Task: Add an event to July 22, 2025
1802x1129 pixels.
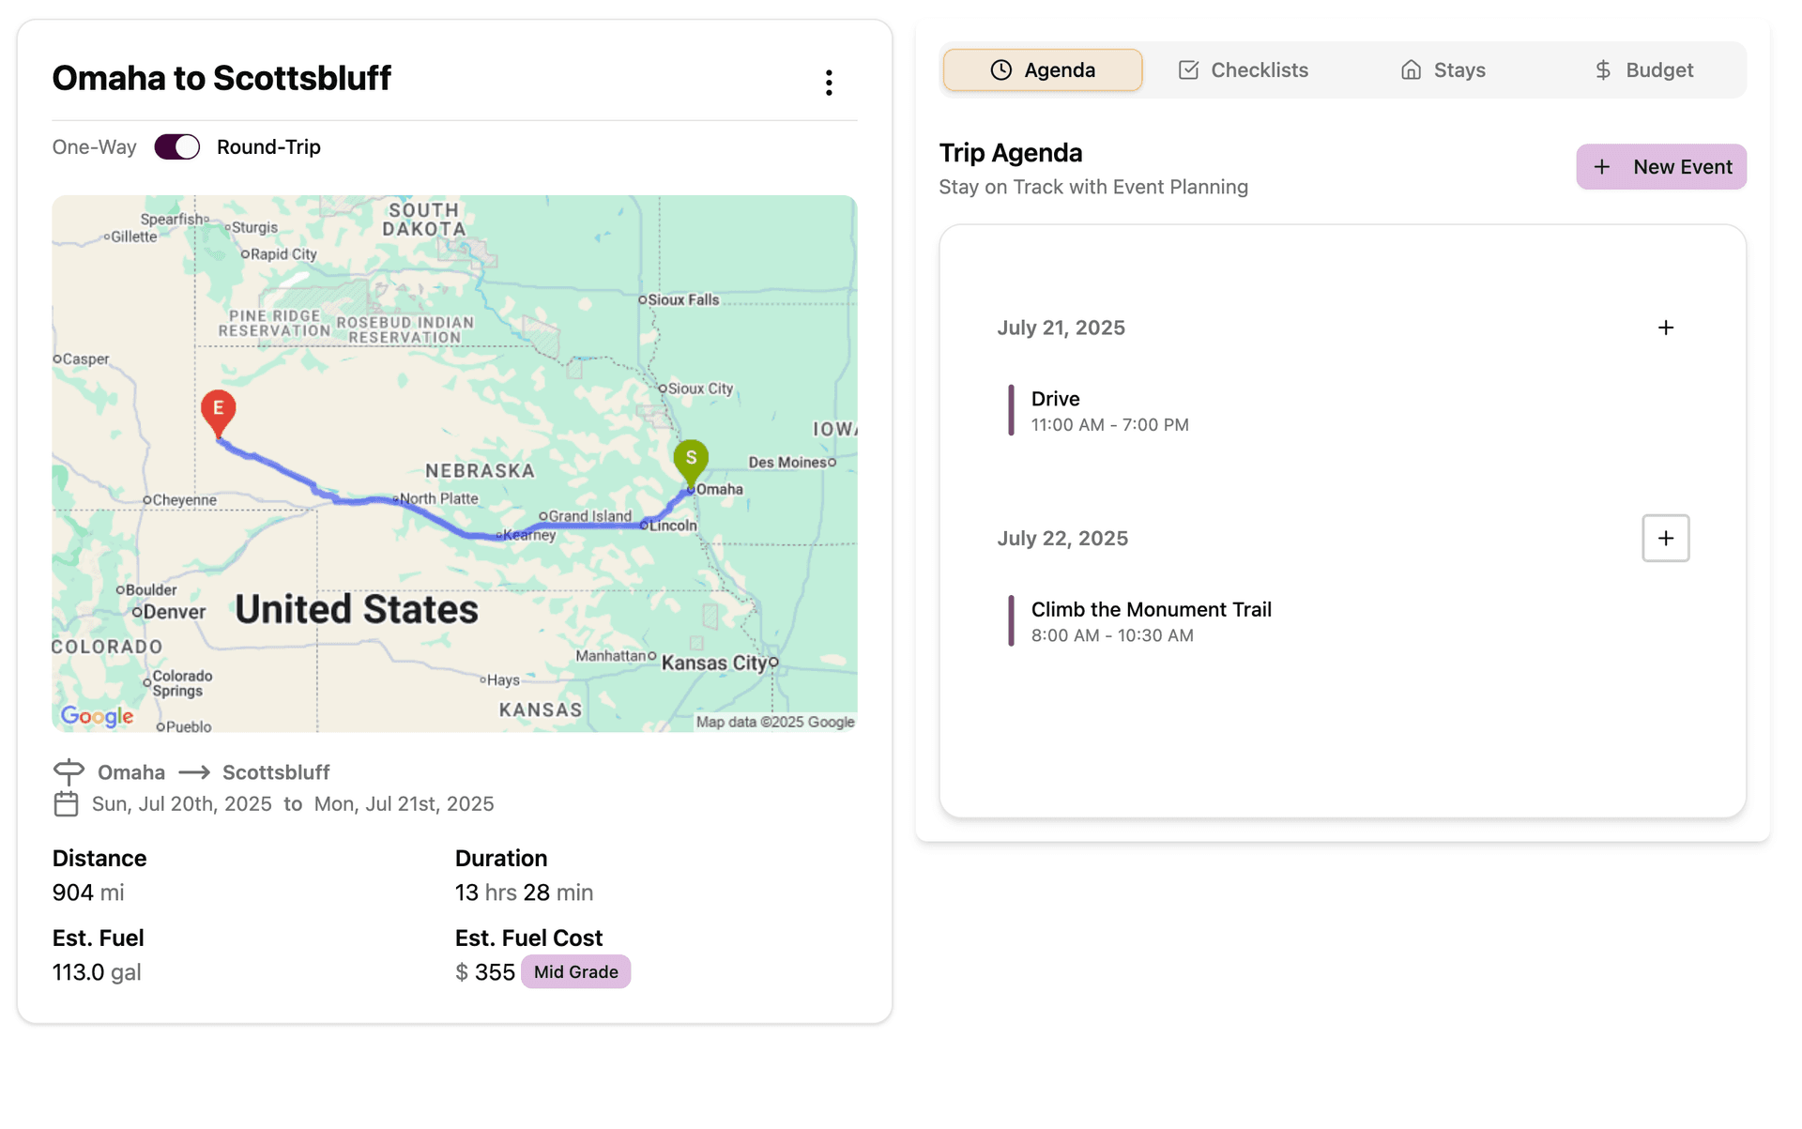Action: point(1666,538)
